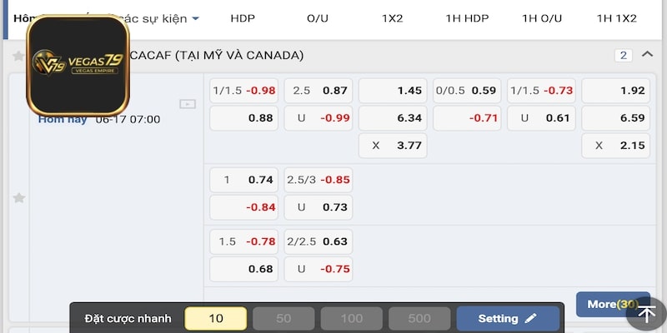
Task: Expand More(30) betting markets
Action: [x=613, y=304]
